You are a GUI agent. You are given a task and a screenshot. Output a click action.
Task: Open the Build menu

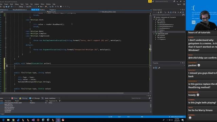pyautogui.click(x=12, y=4)
